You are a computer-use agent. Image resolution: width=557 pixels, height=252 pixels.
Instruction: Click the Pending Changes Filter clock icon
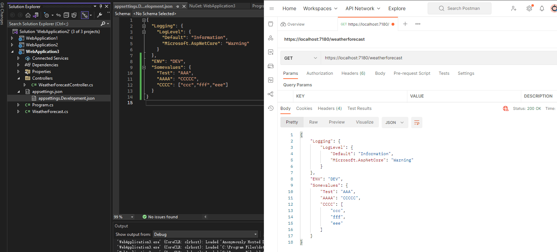[47, 15]
